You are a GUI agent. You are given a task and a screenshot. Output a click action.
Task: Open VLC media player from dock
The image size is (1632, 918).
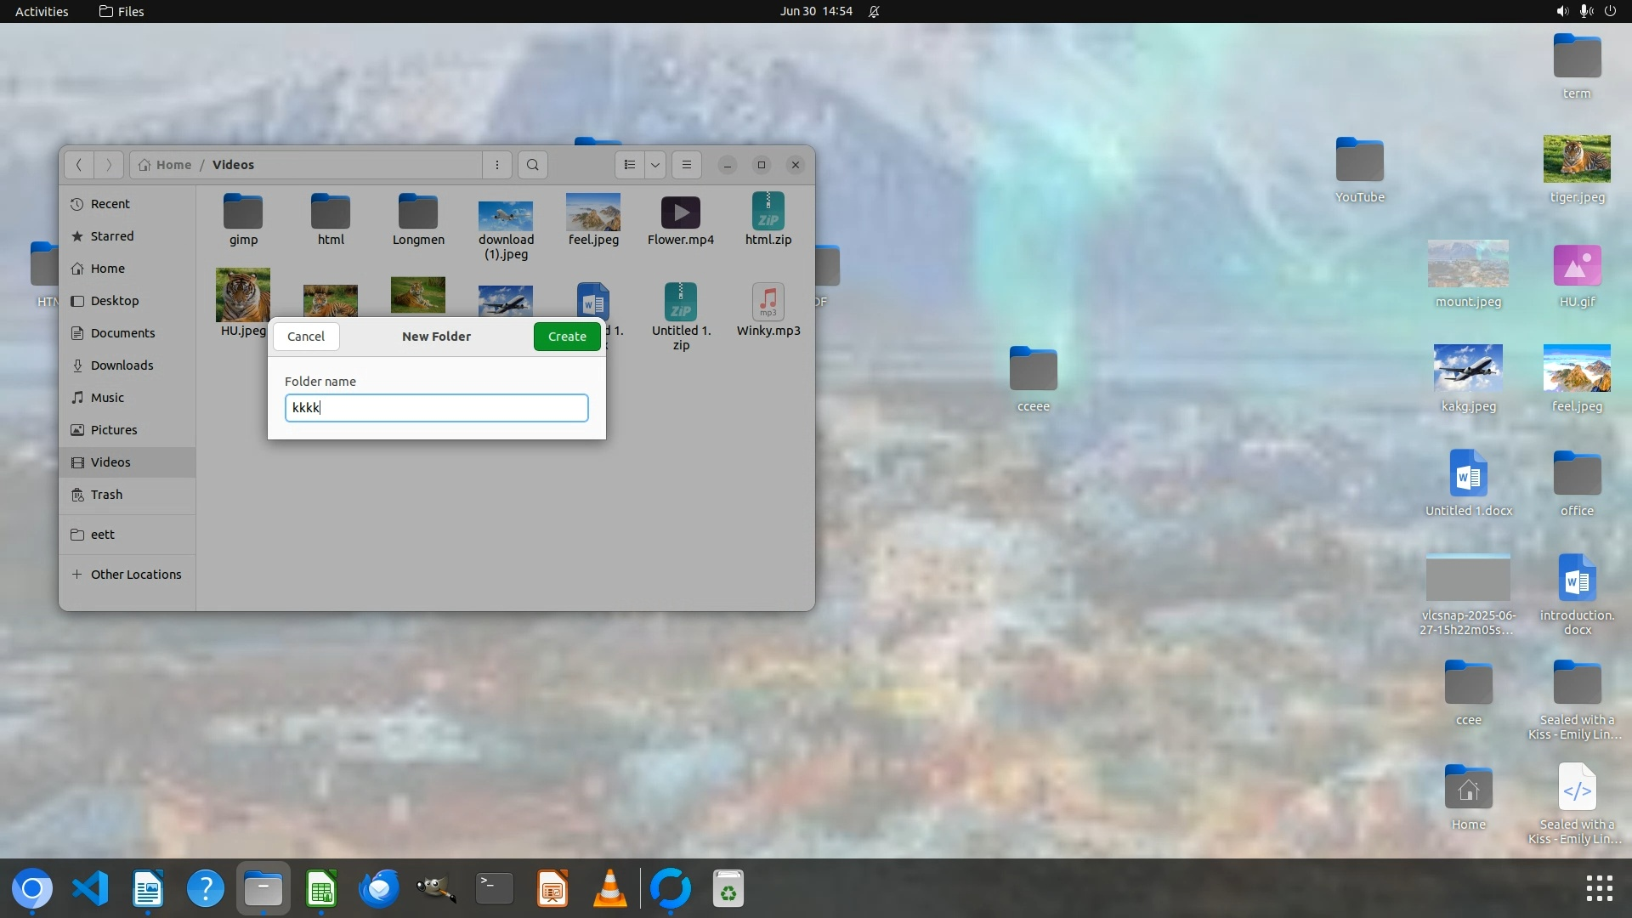click(x=609, y=889)
